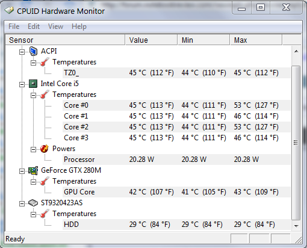
Task: Collapse the ACPI node
Action: coord(22,52)
